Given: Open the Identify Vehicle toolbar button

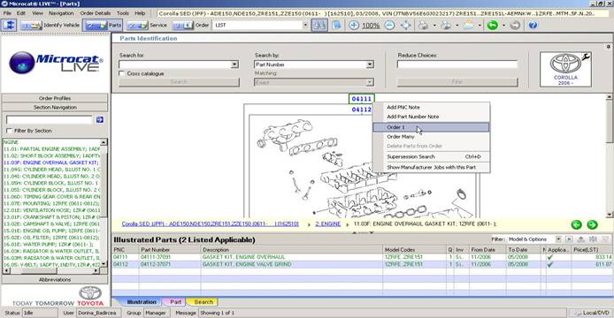Looking at the screenshot, I should click(50, 25).
